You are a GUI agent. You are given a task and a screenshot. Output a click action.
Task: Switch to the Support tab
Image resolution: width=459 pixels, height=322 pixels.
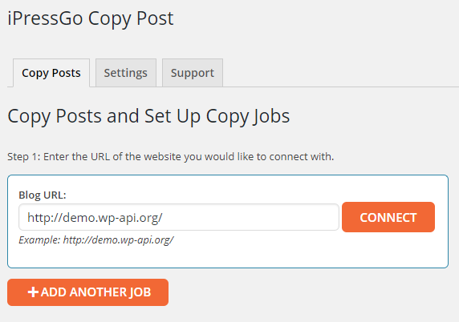click(x=193, y=73)
